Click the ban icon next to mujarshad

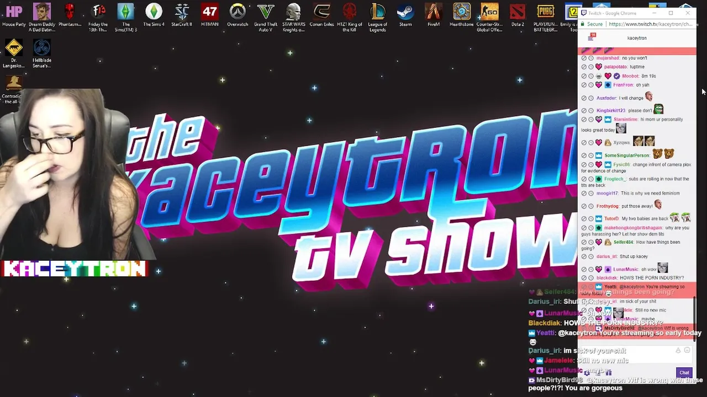pyautogui.click(x=584, y=58)
